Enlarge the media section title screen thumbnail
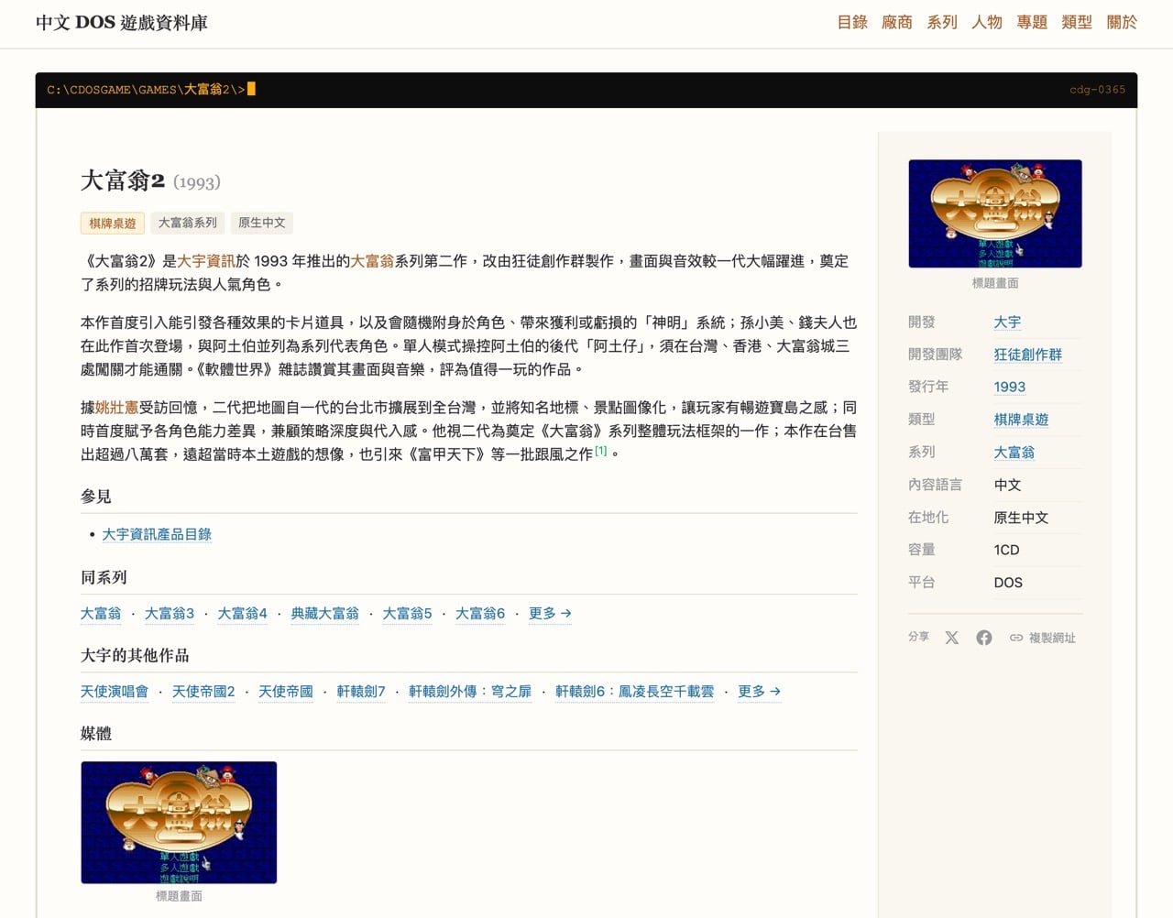The width and height of the screenshot is (1173, 918). (179, 823)
